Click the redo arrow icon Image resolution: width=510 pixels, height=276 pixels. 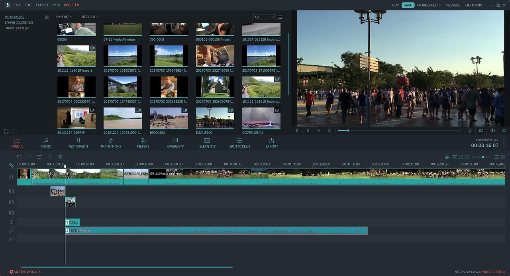click(29, 157)
